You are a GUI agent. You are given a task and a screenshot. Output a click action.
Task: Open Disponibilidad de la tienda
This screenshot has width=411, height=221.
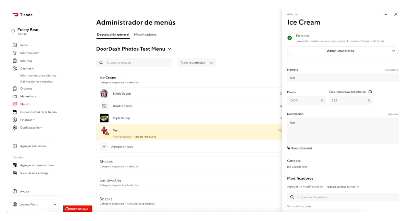pos(38,112)
